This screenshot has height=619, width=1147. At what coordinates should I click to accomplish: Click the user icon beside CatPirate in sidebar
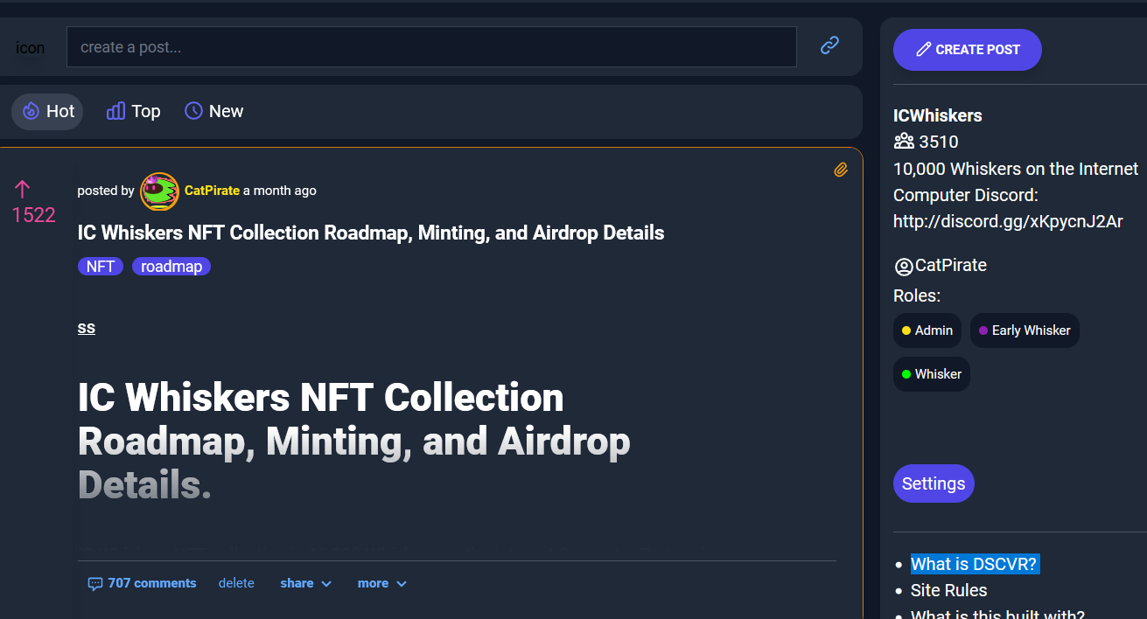(x=904, y=267)
